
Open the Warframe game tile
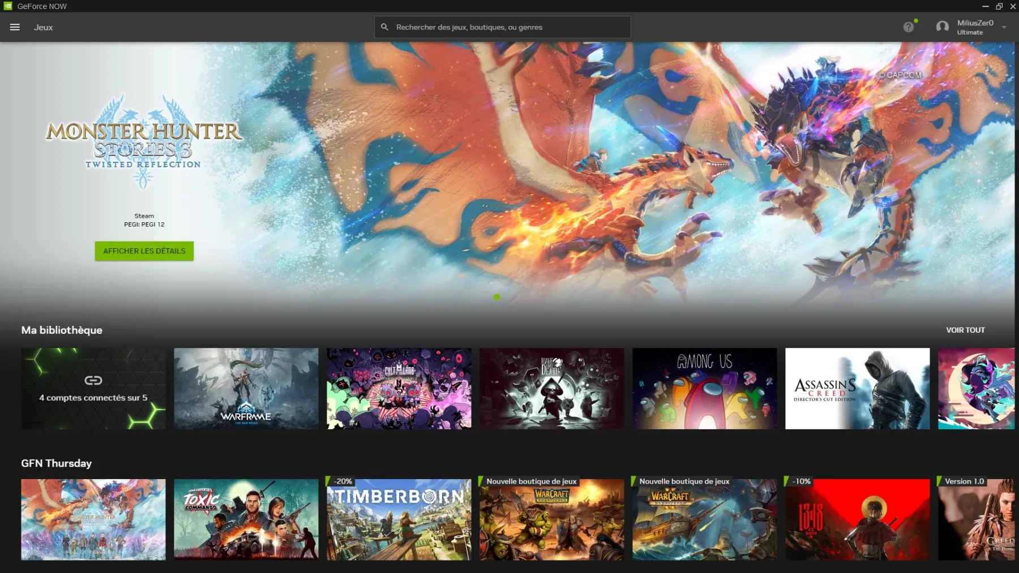tap(246, 389)
